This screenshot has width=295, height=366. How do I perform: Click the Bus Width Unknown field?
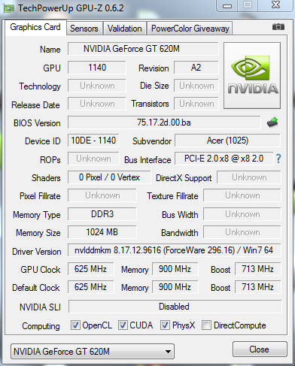(242, 214)
